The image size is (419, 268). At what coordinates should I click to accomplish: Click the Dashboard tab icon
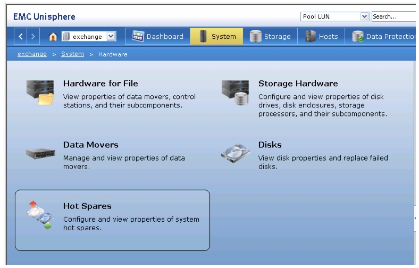coord(138,36)
